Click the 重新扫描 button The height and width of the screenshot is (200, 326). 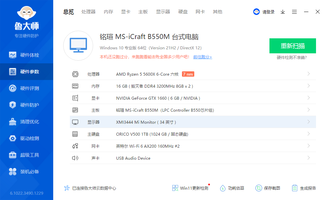click(x=292, y=46)
